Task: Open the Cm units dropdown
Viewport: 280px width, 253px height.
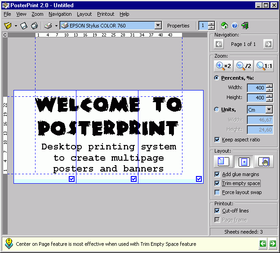Action: tap(269, 109)
